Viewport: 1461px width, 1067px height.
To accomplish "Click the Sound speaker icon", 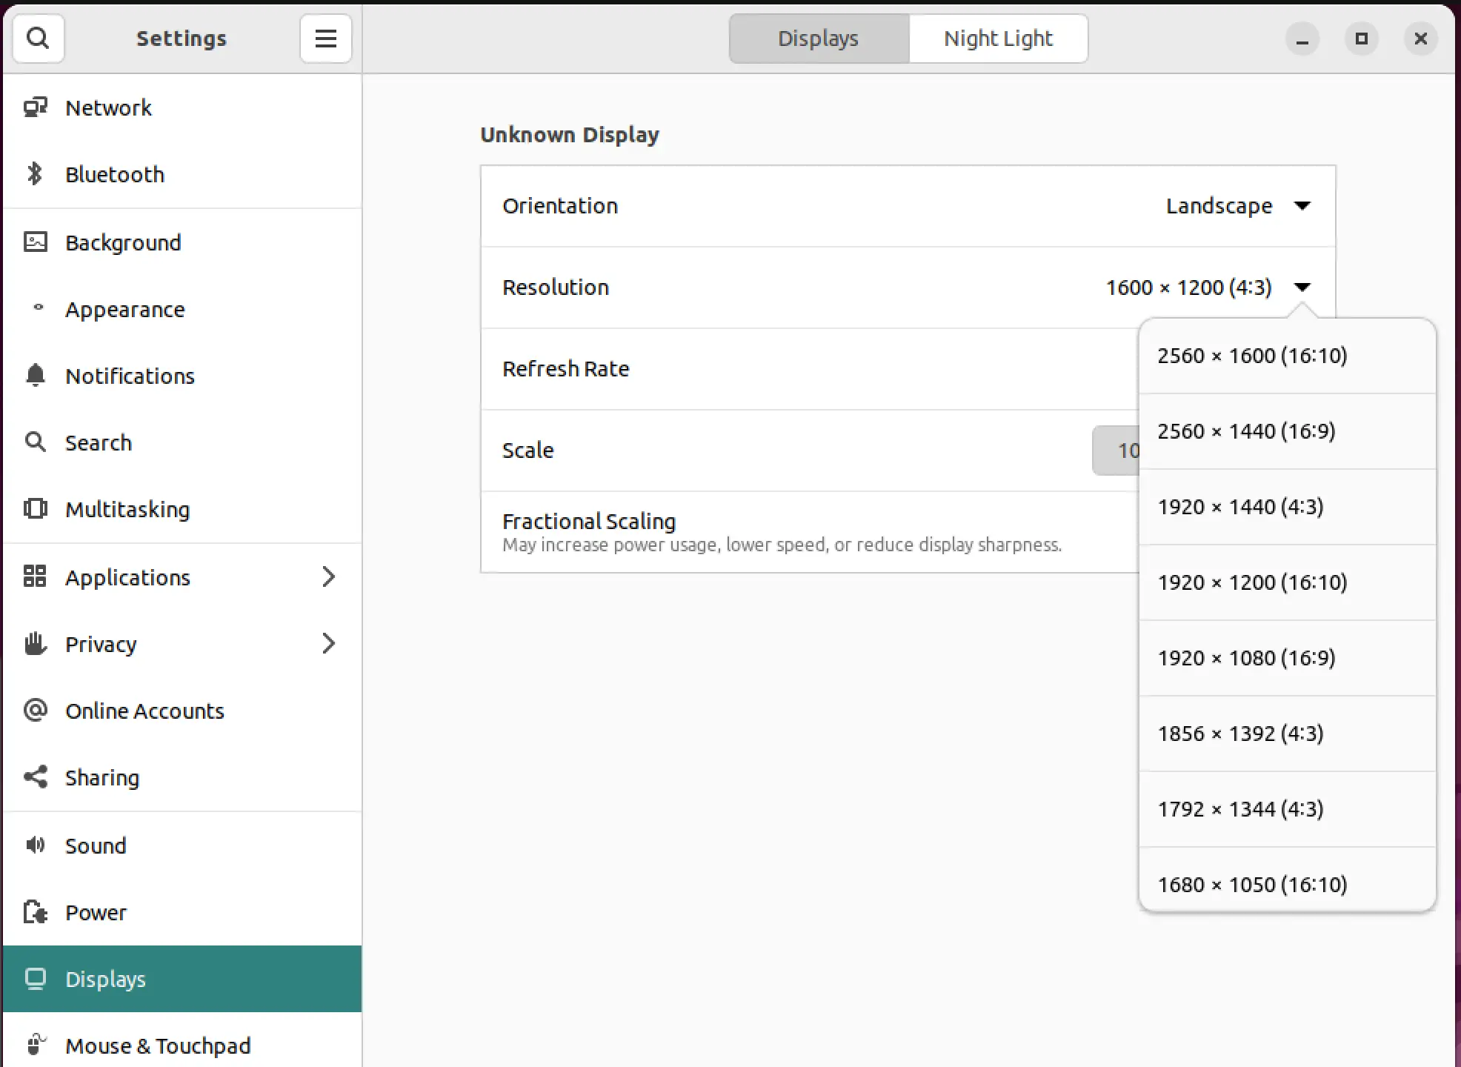I will tap(35, 845).
